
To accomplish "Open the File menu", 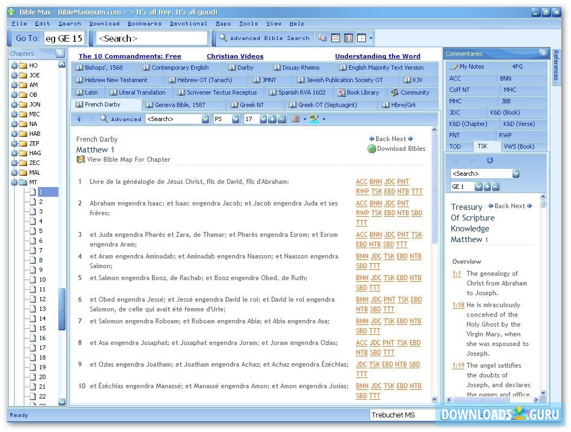I will (x=19, y=24).
